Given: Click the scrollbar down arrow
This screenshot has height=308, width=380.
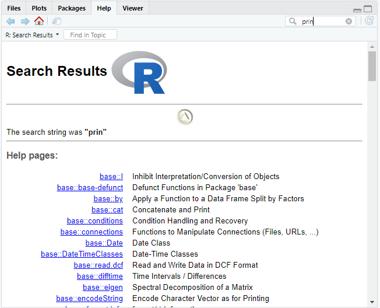Looking at the screenshot, I should [x=372, y=302].
